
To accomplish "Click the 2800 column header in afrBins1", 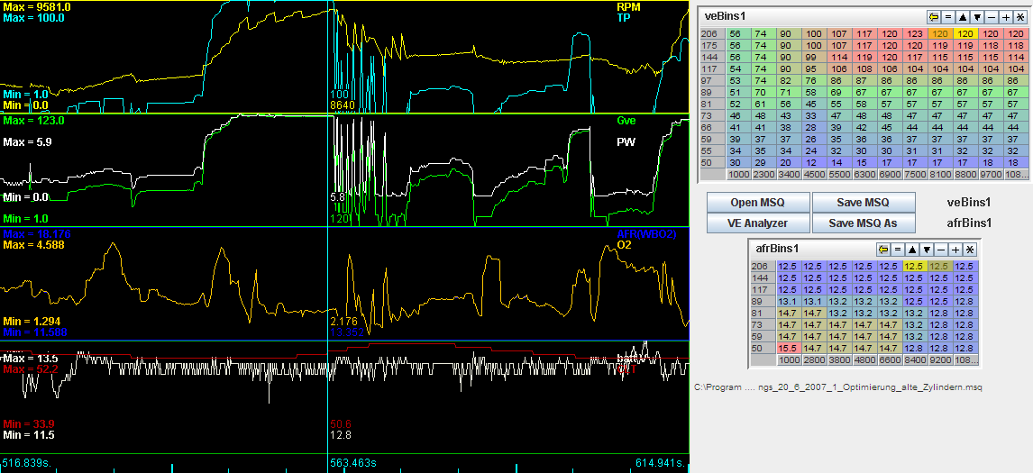I will coord(814,360).
